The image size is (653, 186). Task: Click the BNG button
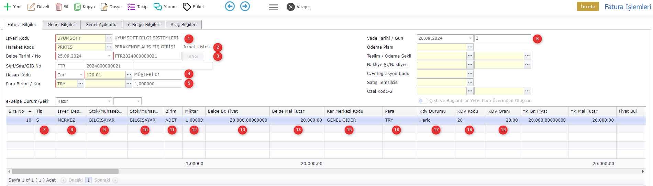point(193,57)
